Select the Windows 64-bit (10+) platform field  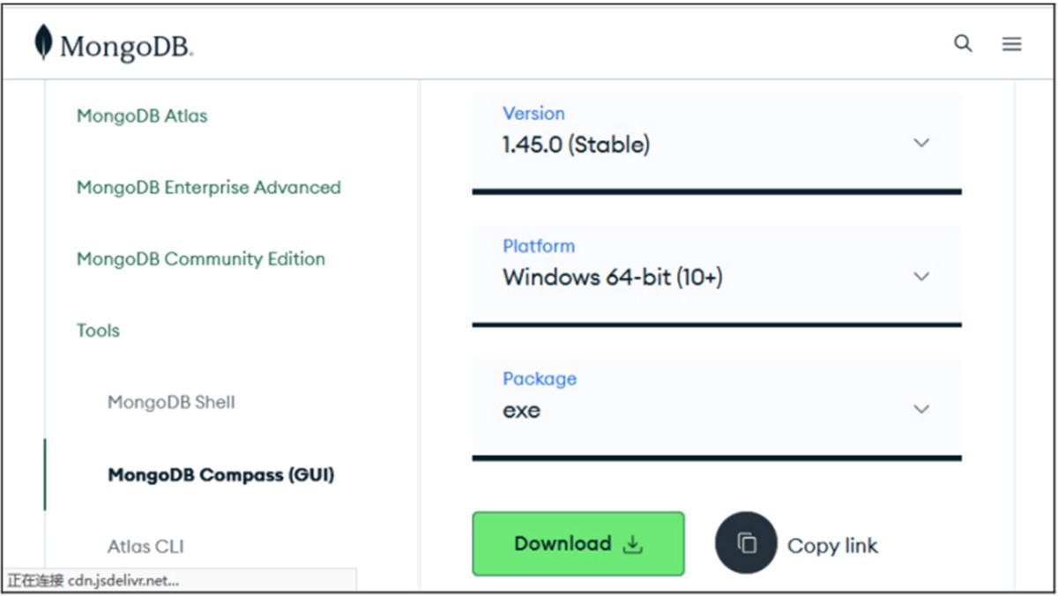[x=717, y=276]
